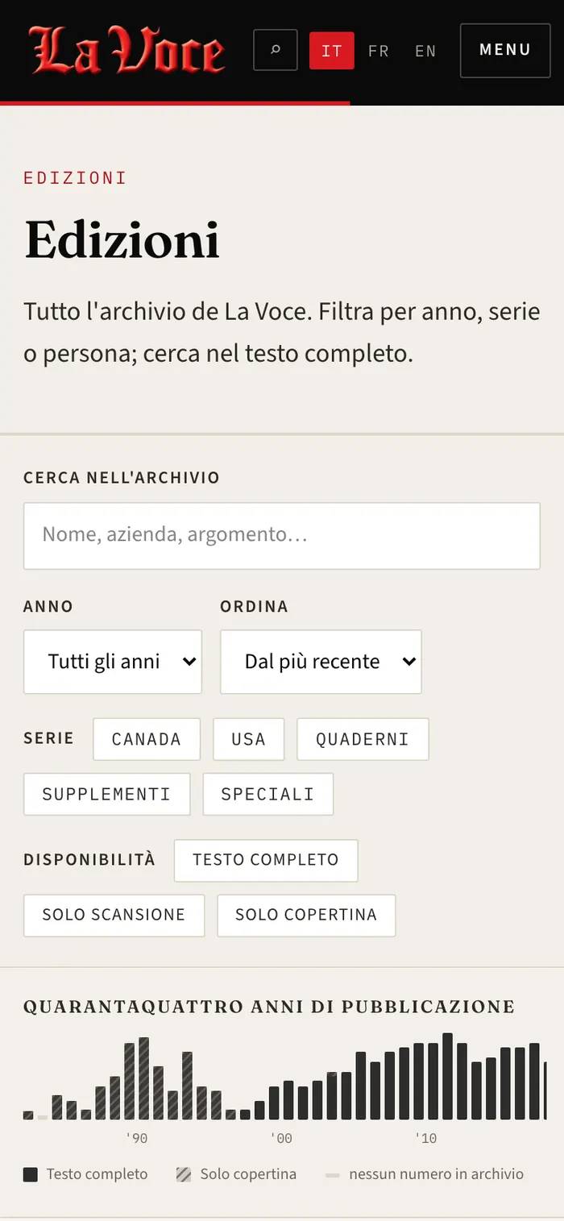Toggle the Speciali series filter
This screenshot has width=564, height=1221.
tap(267, 794)
